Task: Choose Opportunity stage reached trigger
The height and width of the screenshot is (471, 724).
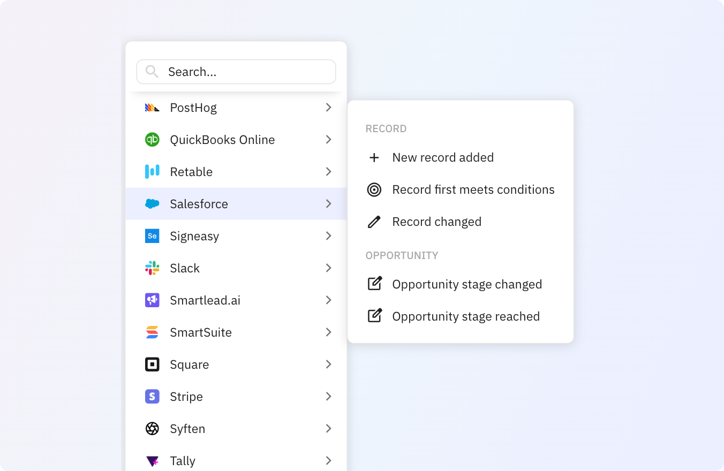Action: pyautogui.click(x=461, y=316)
